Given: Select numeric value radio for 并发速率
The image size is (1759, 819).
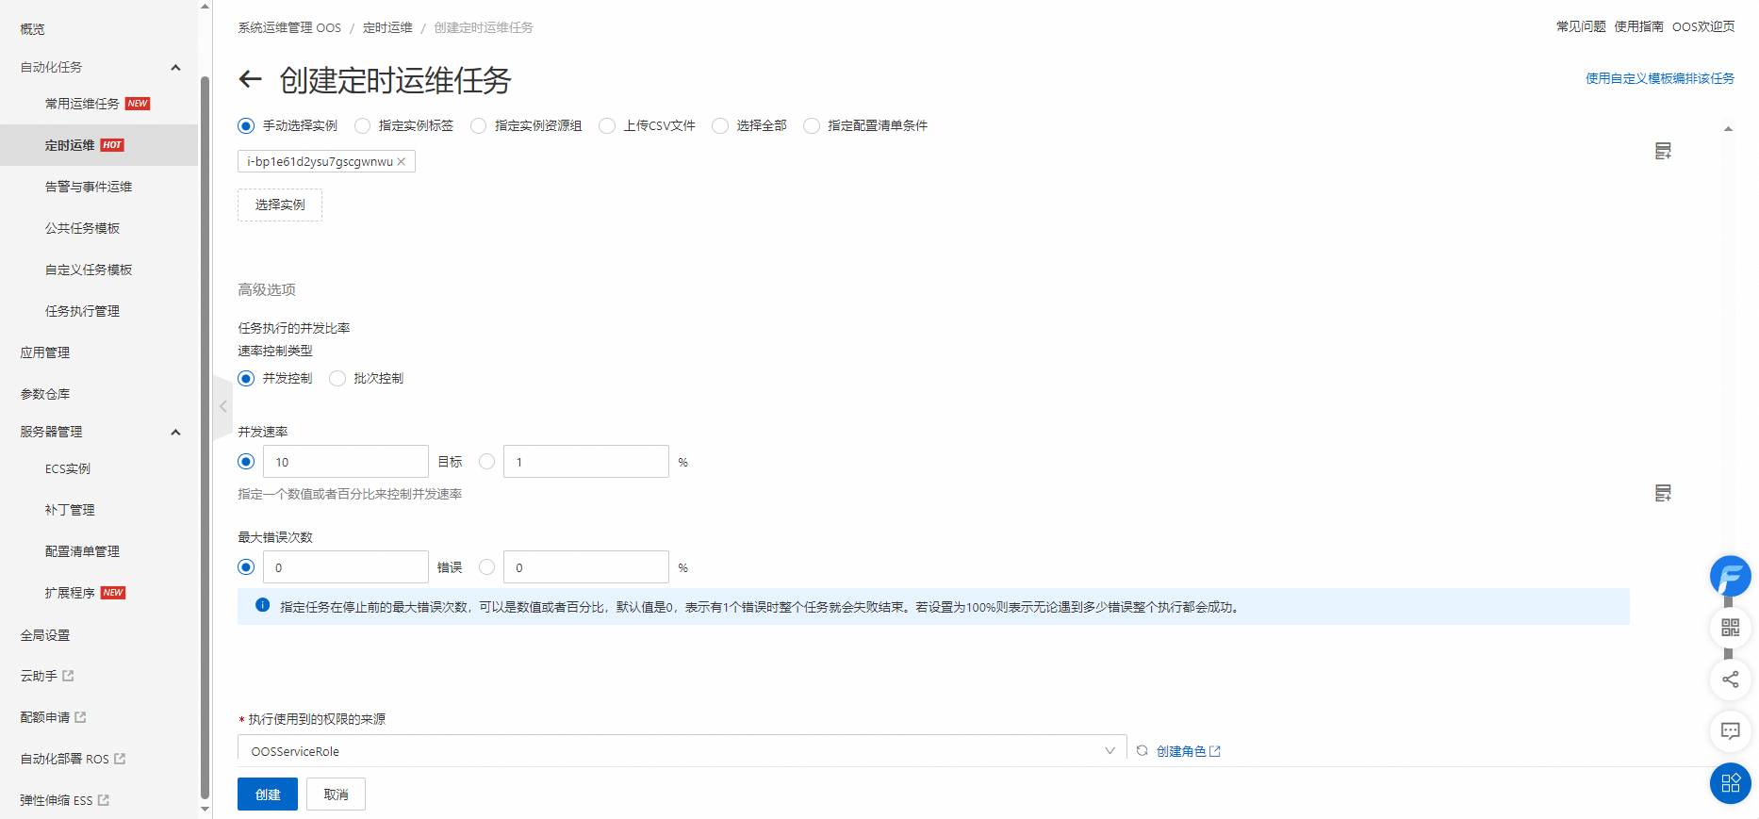Looking at the screenshot, I should tap(246, 462).
